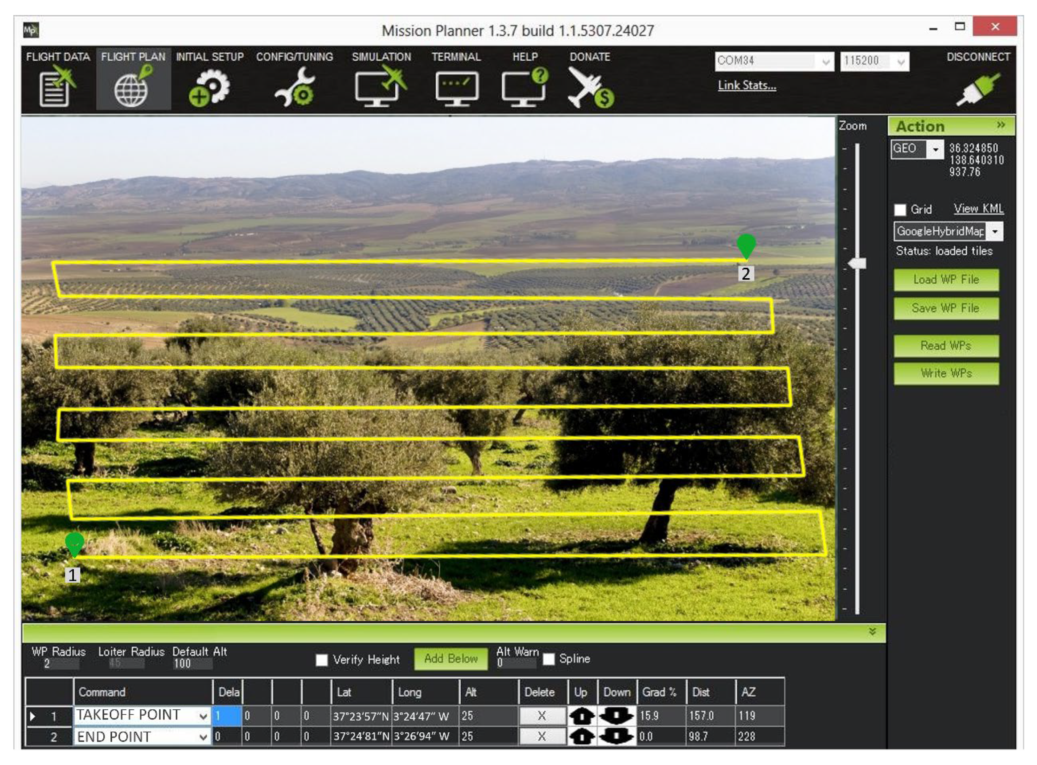Open the Link Stats link
The height and width of the screenshot is (765, 1037).
point(746,85)
